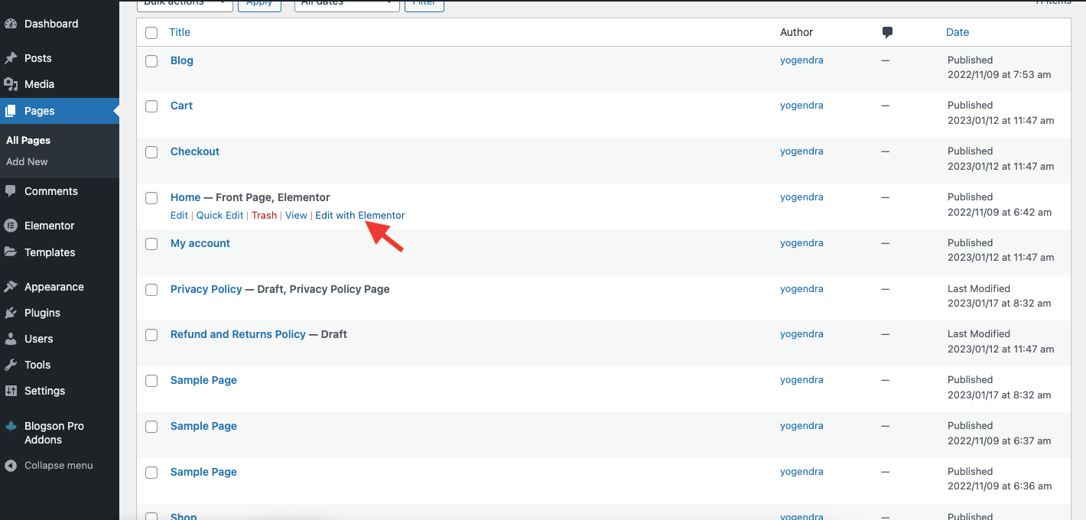Check the Refund and Returns Policy checkbox

coord(151,335)
